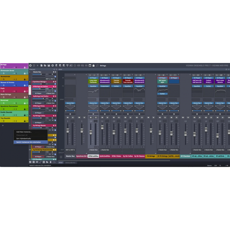
Task: Open the settings gear in the toolbar
Action: pyautogui.click(x=53, y=66)
